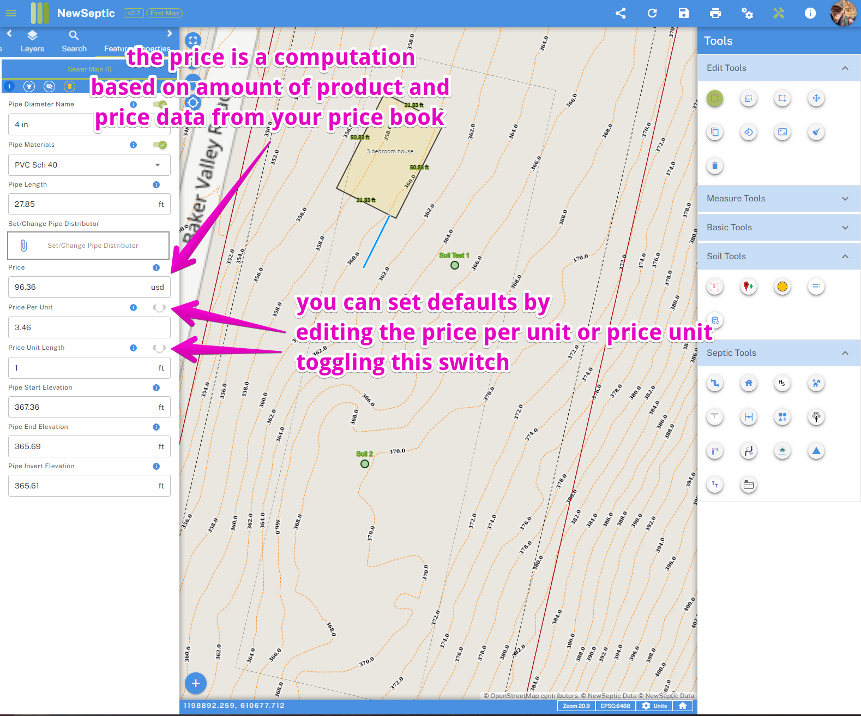Toggle the Pipe Materials default switch
This screenshot has height=716, width=861.
point(159,145)
